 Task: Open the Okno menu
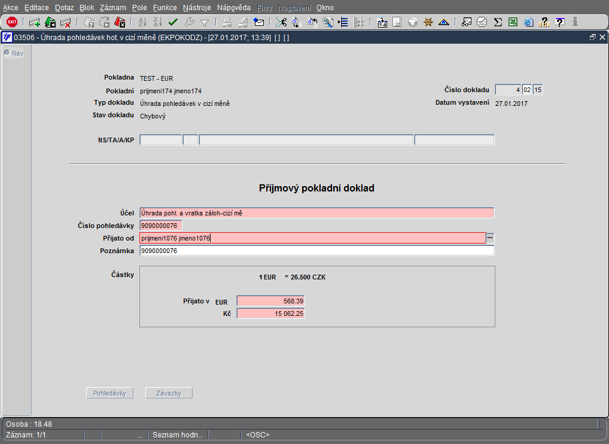point(325,8)
